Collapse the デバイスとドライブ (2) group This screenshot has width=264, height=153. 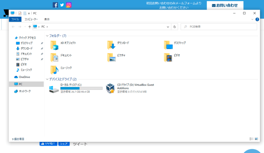coord(47,79)
